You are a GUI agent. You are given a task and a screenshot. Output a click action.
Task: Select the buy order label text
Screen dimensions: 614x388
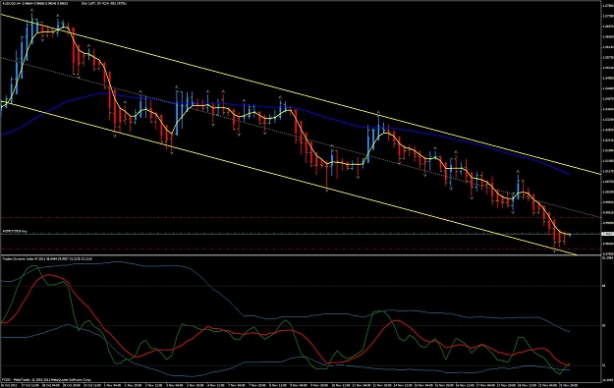15,232
